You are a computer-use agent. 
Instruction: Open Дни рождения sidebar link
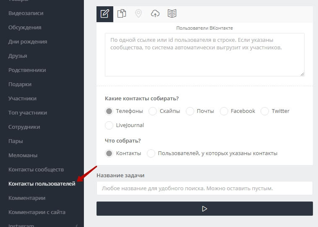(x=28, y=41)
